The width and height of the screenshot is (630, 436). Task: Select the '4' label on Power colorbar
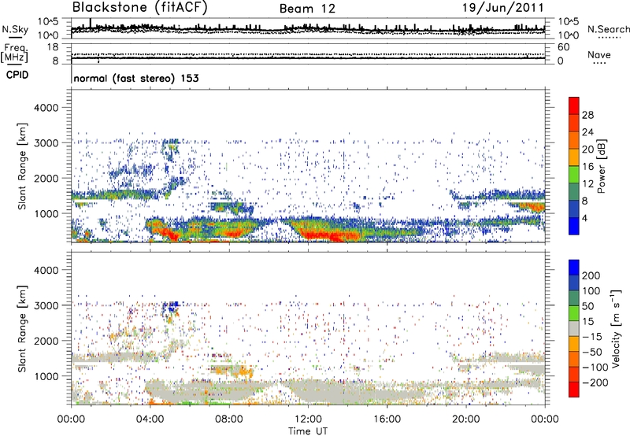tap(584, 218)
